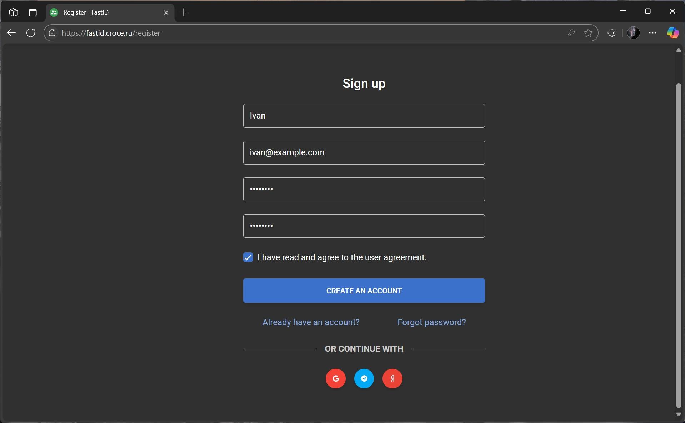Click the page vertical scrollbar thumb
This screenshot has height=423, width=685.
[679, 246]
